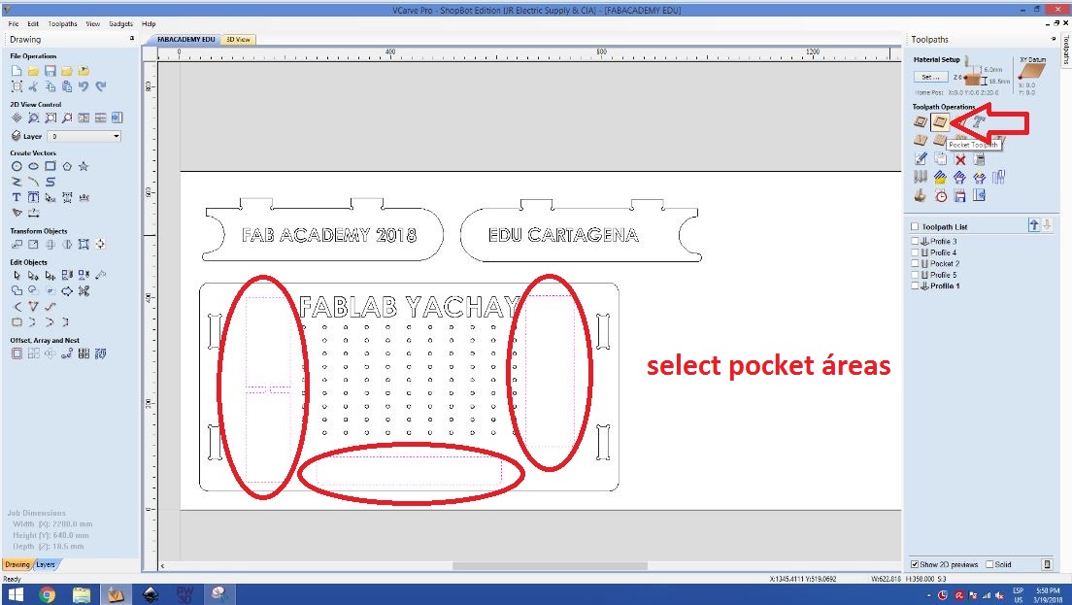Screen dimensions: 1072x605
Task: Open Google Chrome from the taskbar
Action: pos(47,594)
